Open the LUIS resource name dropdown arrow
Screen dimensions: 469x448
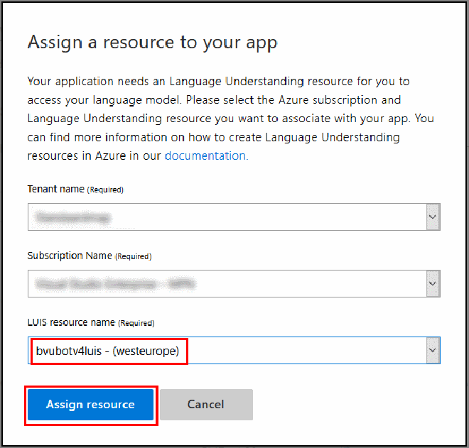pyautogui.click(x=433, y=350)
